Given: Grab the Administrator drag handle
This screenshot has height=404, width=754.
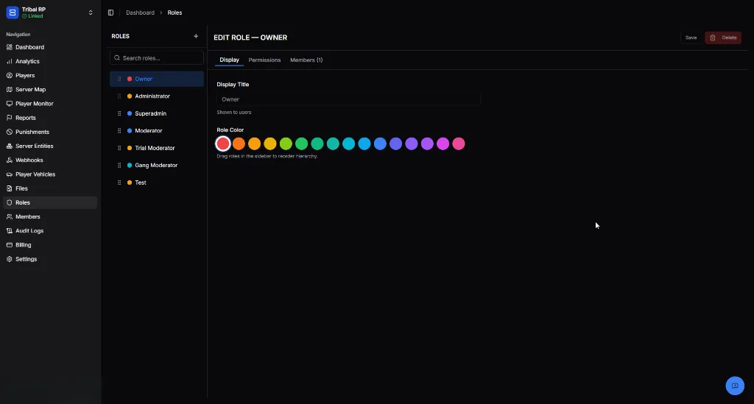Looking at the screenshot, I should point(119,96).
